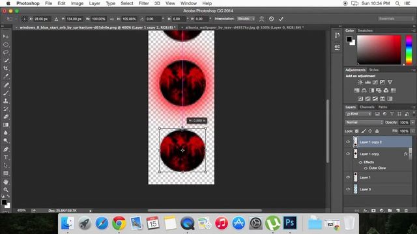Switch to the Channels tab

[367, 107]
